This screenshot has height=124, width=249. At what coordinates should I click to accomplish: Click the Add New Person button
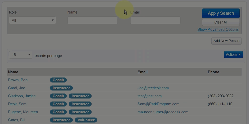click(x=226, y=41)
